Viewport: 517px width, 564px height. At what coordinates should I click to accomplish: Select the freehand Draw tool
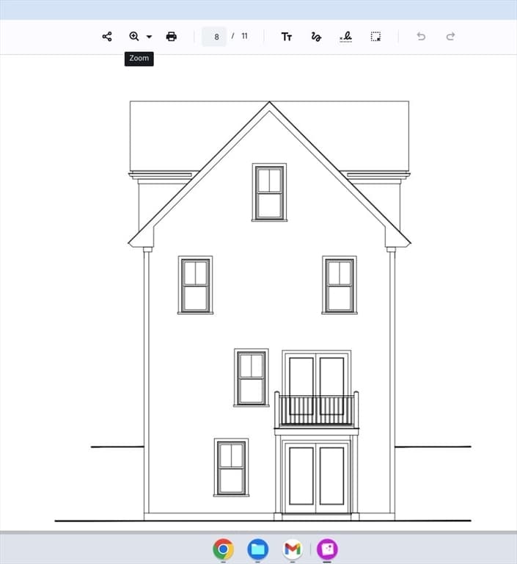coord(316,37)
